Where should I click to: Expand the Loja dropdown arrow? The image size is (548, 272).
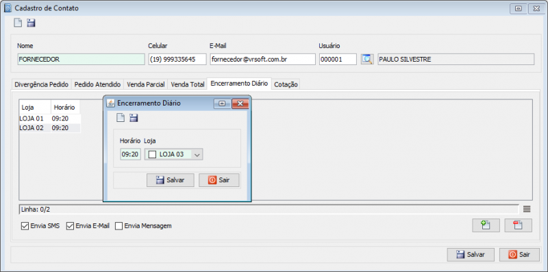[197, 155]
